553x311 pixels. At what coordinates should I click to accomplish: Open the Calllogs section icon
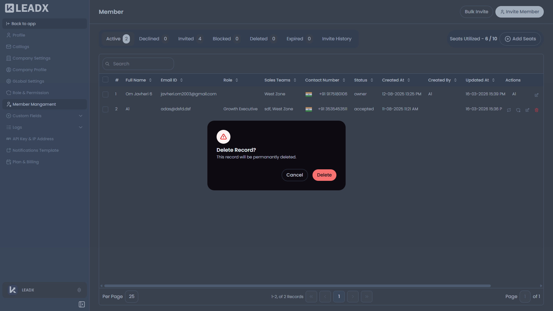tap(9, 47)
